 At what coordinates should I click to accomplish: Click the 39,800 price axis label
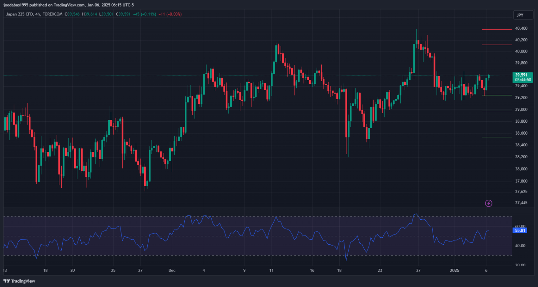tap(521, 63)
